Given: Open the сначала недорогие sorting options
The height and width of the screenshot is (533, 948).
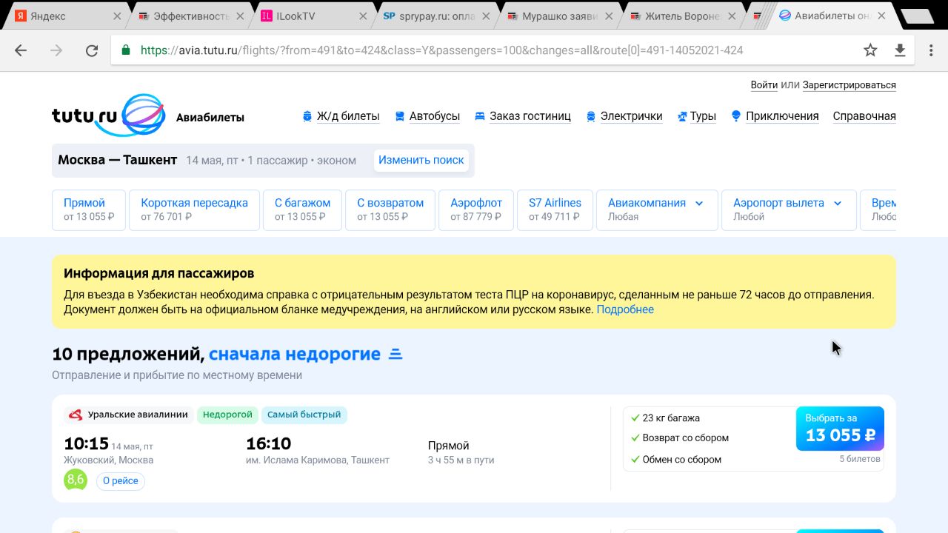Looking at the screenshot, I should click(295, 355).
